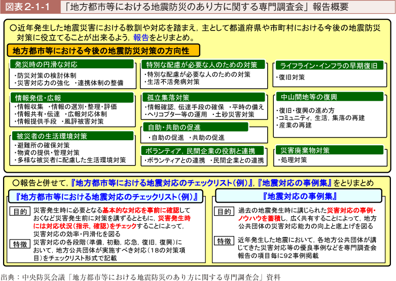Click the 復旧対策 item
Screen dimensions: 396x281
(291, 77)
